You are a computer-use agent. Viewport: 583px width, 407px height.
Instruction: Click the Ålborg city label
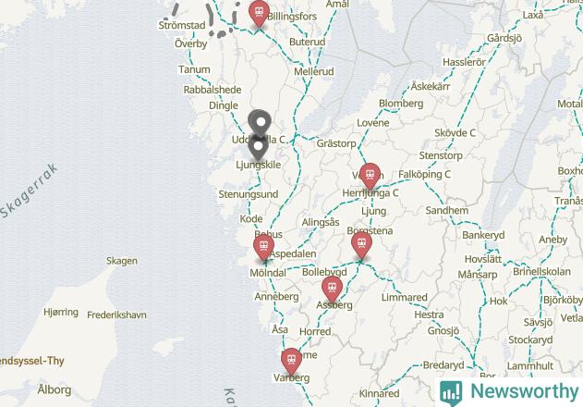point(55,389)
